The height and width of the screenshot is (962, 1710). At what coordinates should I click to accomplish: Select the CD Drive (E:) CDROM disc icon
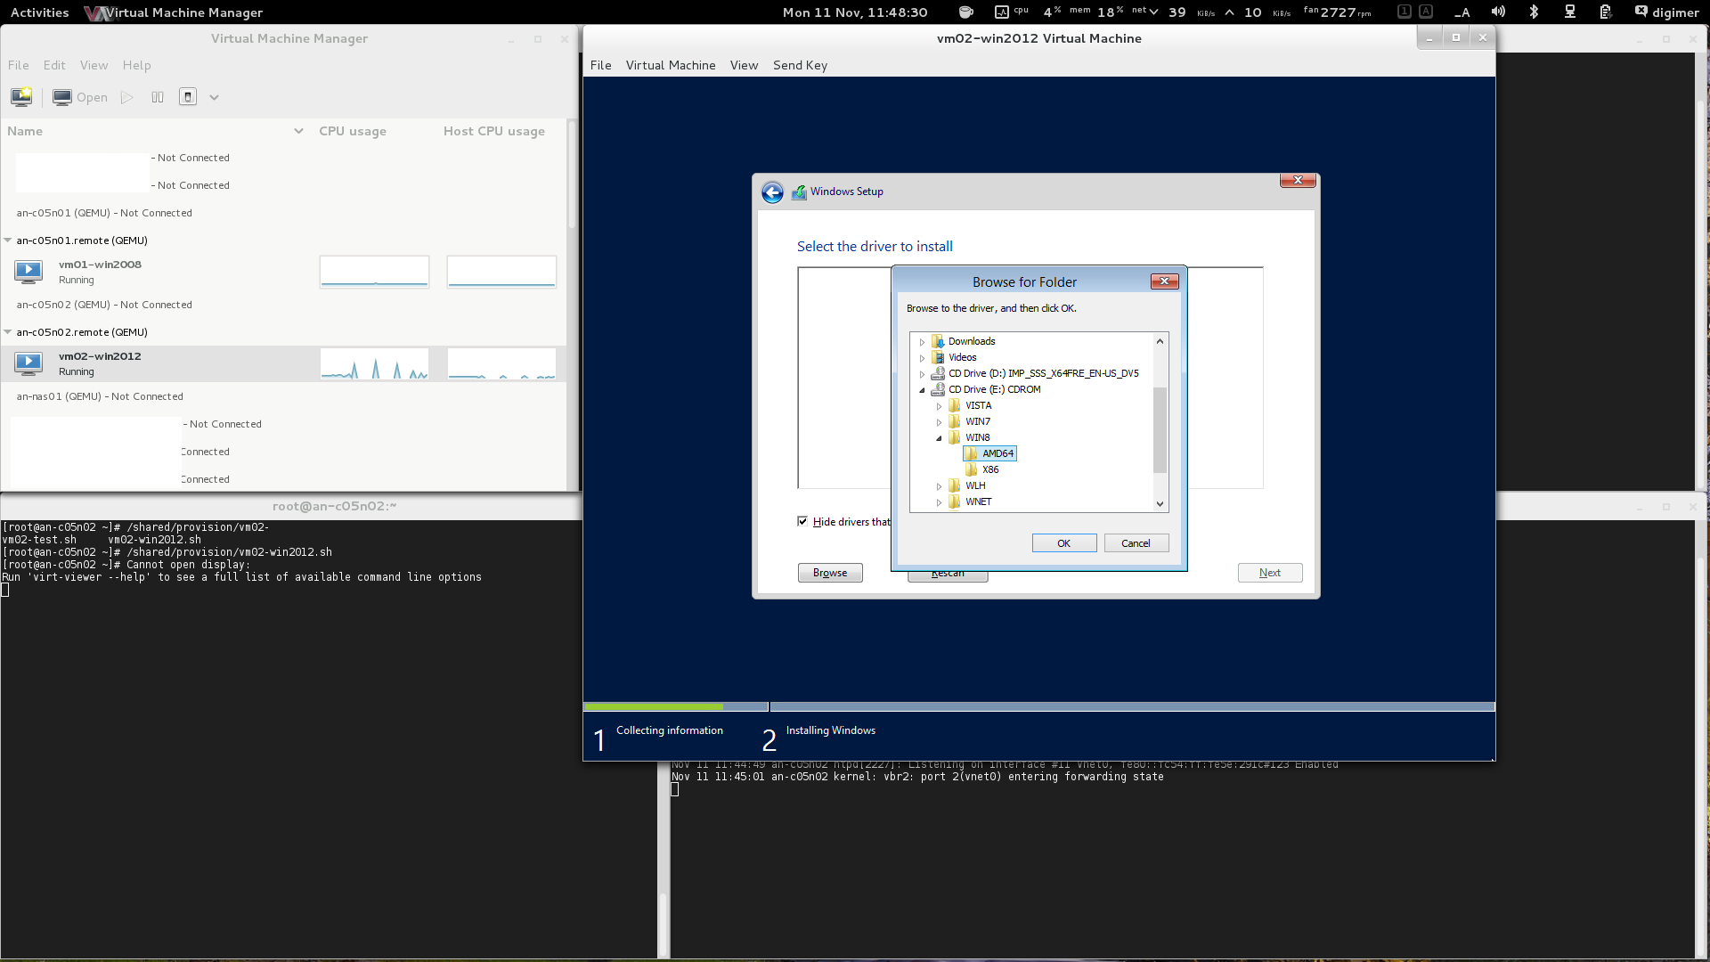click(938, 389)
